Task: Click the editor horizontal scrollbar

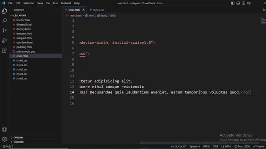Action: tap(199, 143)
